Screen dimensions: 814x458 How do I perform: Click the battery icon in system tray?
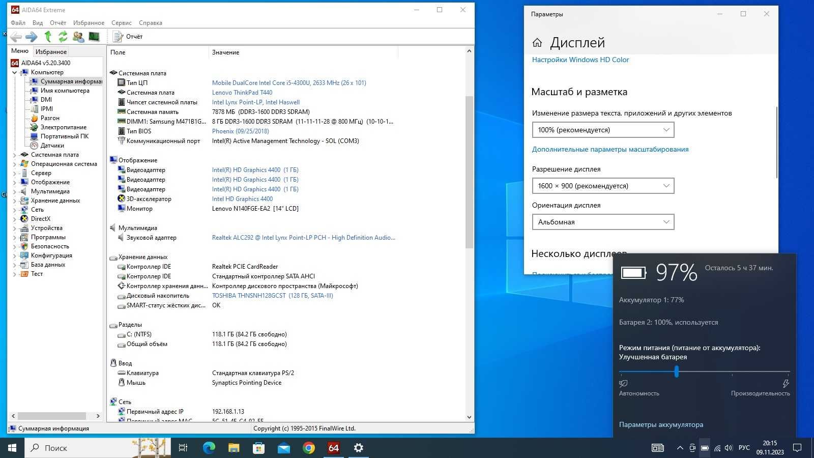pos(705,448)
